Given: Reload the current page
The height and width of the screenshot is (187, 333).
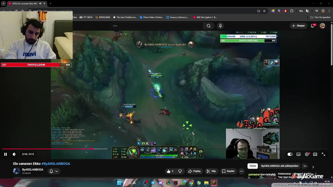Looking at the screenshot, I should point(16,11).
